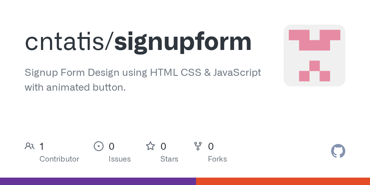This screenshot has height=185, width=370.
Task: Click the "Forks" label
Action: (x=217, y=159)
